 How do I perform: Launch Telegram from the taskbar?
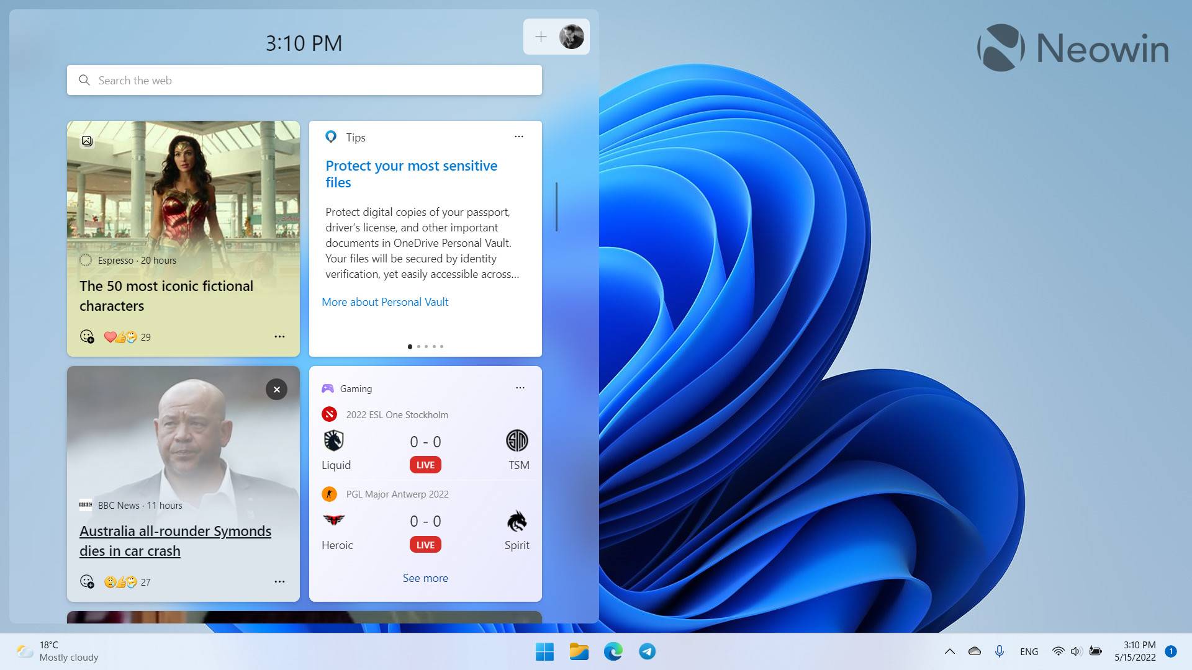tap(647, 651)
